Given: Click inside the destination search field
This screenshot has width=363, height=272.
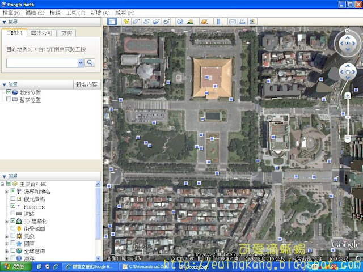Looking at the screenshot, I should 42,63.
